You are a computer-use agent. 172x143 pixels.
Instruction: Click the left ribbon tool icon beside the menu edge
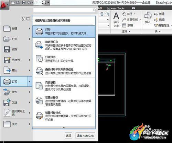[x=101, y=14]
